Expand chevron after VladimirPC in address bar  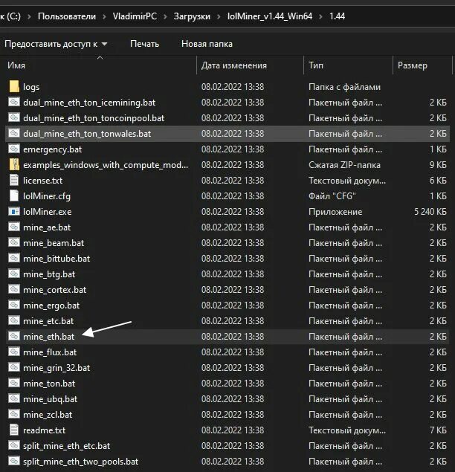coord(165,16)
